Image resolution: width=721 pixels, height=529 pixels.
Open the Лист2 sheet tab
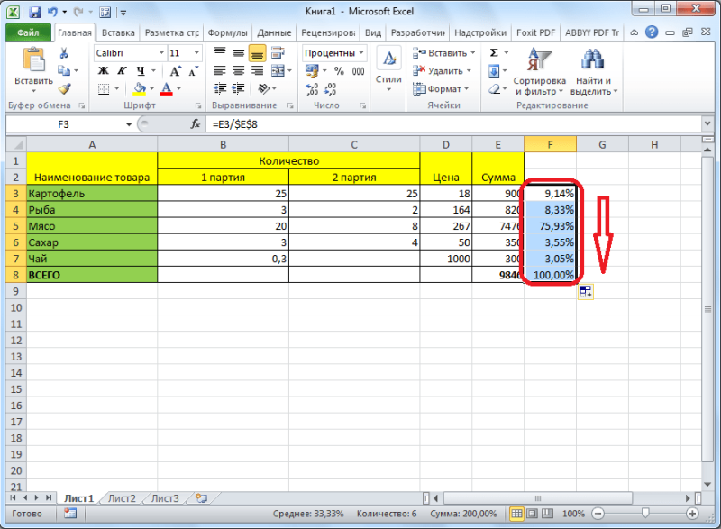(x=122, y=498)
